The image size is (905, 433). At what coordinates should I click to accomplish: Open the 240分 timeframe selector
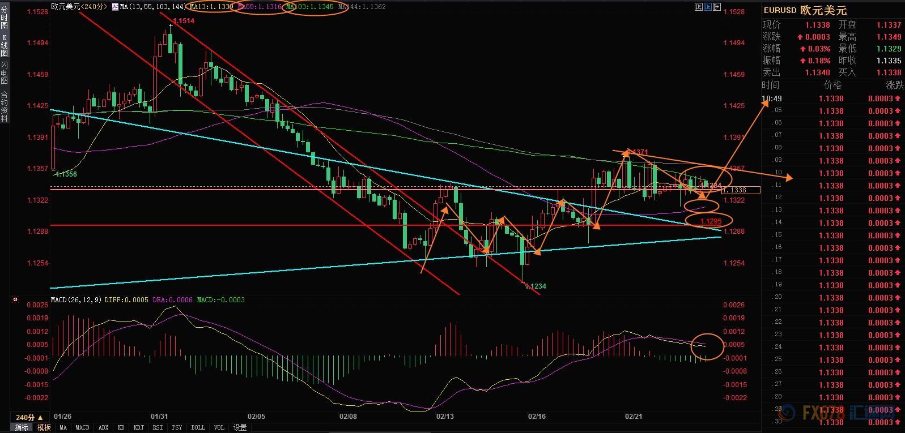[x=29, y=418]
